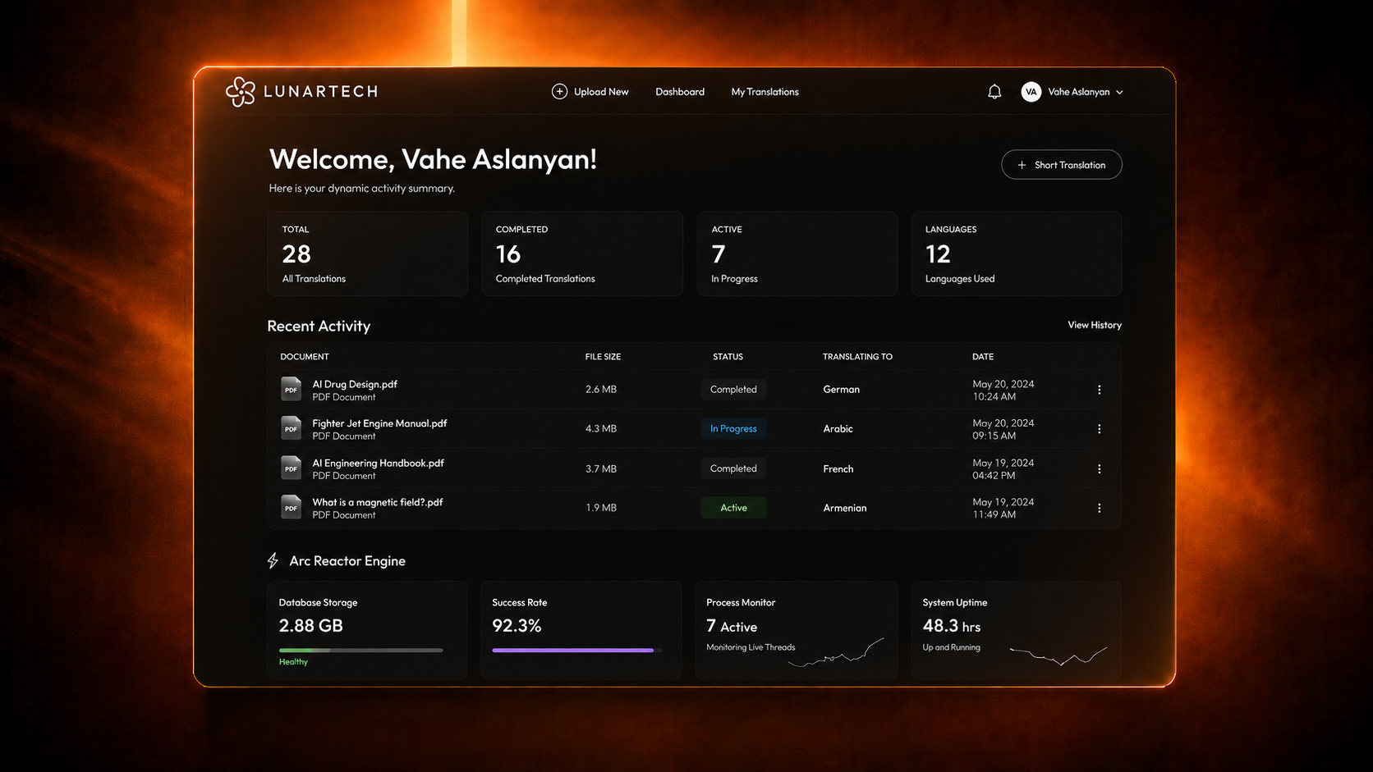This screenshot has height=772, width=1373.
Task: Click the PDF icon for AI Drug Design.pdf
Action: coord(291,389)
